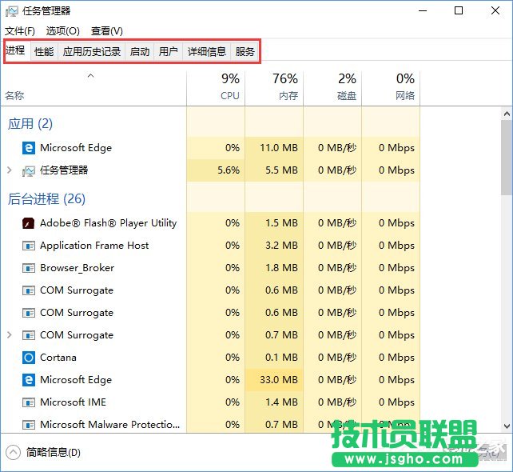Viewport: 513px width, 472px height.
Task: Click the 任务管理器 process row icon
Action: coord(29,170)
